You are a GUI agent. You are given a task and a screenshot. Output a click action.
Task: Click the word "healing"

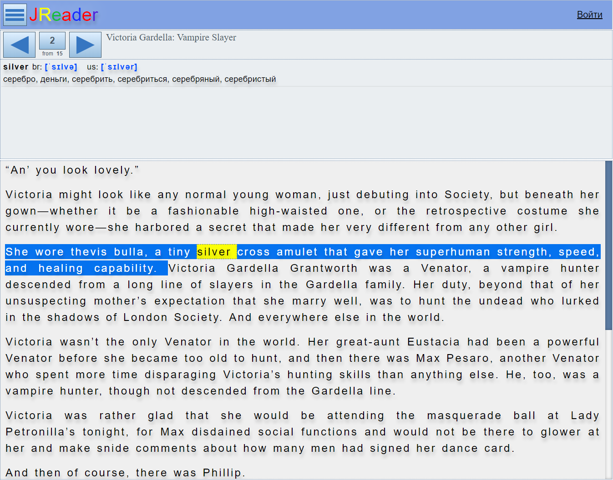[61, 268]
